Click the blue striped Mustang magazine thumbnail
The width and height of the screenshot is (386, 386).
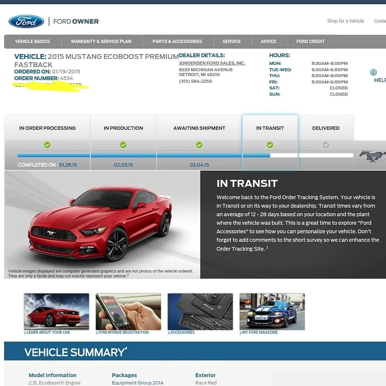tap(272, 311)
